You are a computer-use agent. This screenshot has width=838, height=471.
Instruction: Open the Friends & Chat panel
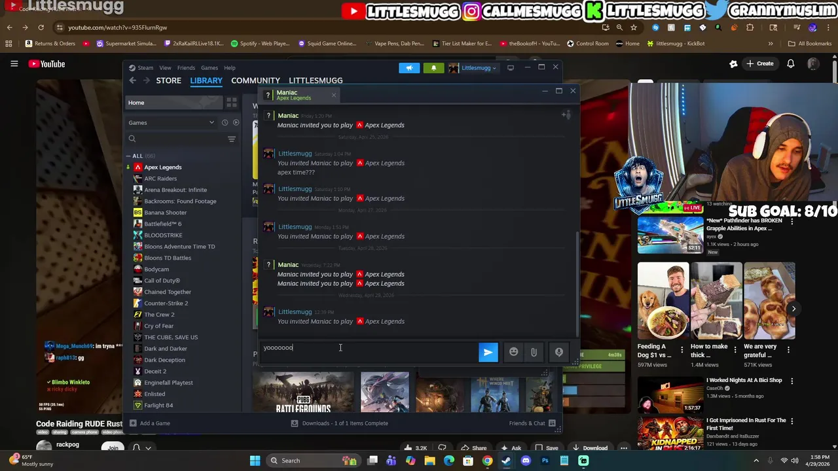click(x=532, y=423)
